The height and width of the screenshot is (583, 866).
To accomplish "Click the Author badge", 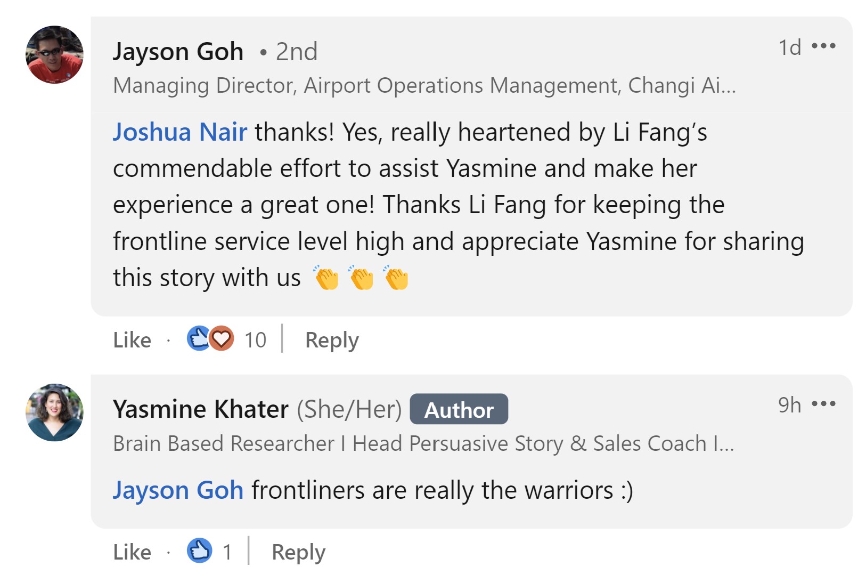I will tap(459, 410).
